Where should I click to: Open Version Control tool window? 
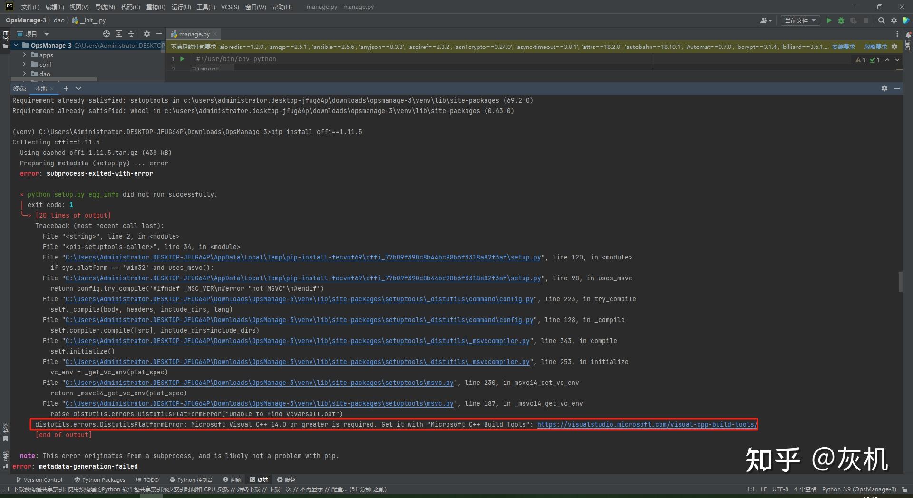click(x=39, y=479)
